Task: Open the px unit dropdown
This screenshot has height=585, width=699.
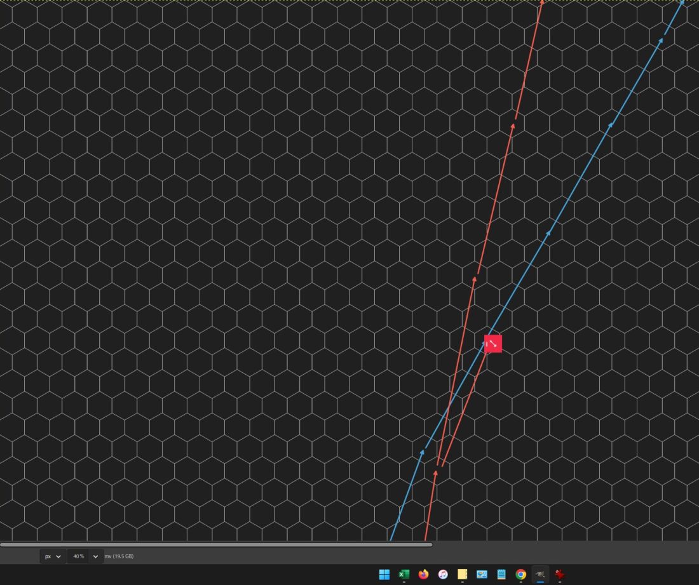Action: pos(52,556)
